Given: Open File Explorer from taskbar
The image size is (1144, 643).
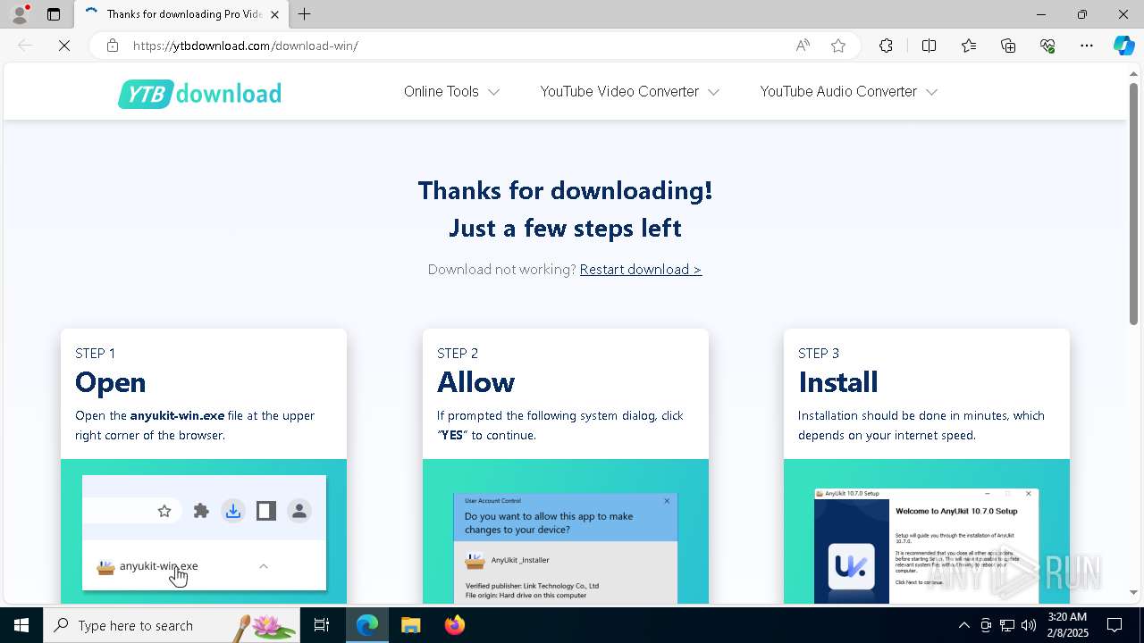Looking at the screenshot, I should (411, 625).
